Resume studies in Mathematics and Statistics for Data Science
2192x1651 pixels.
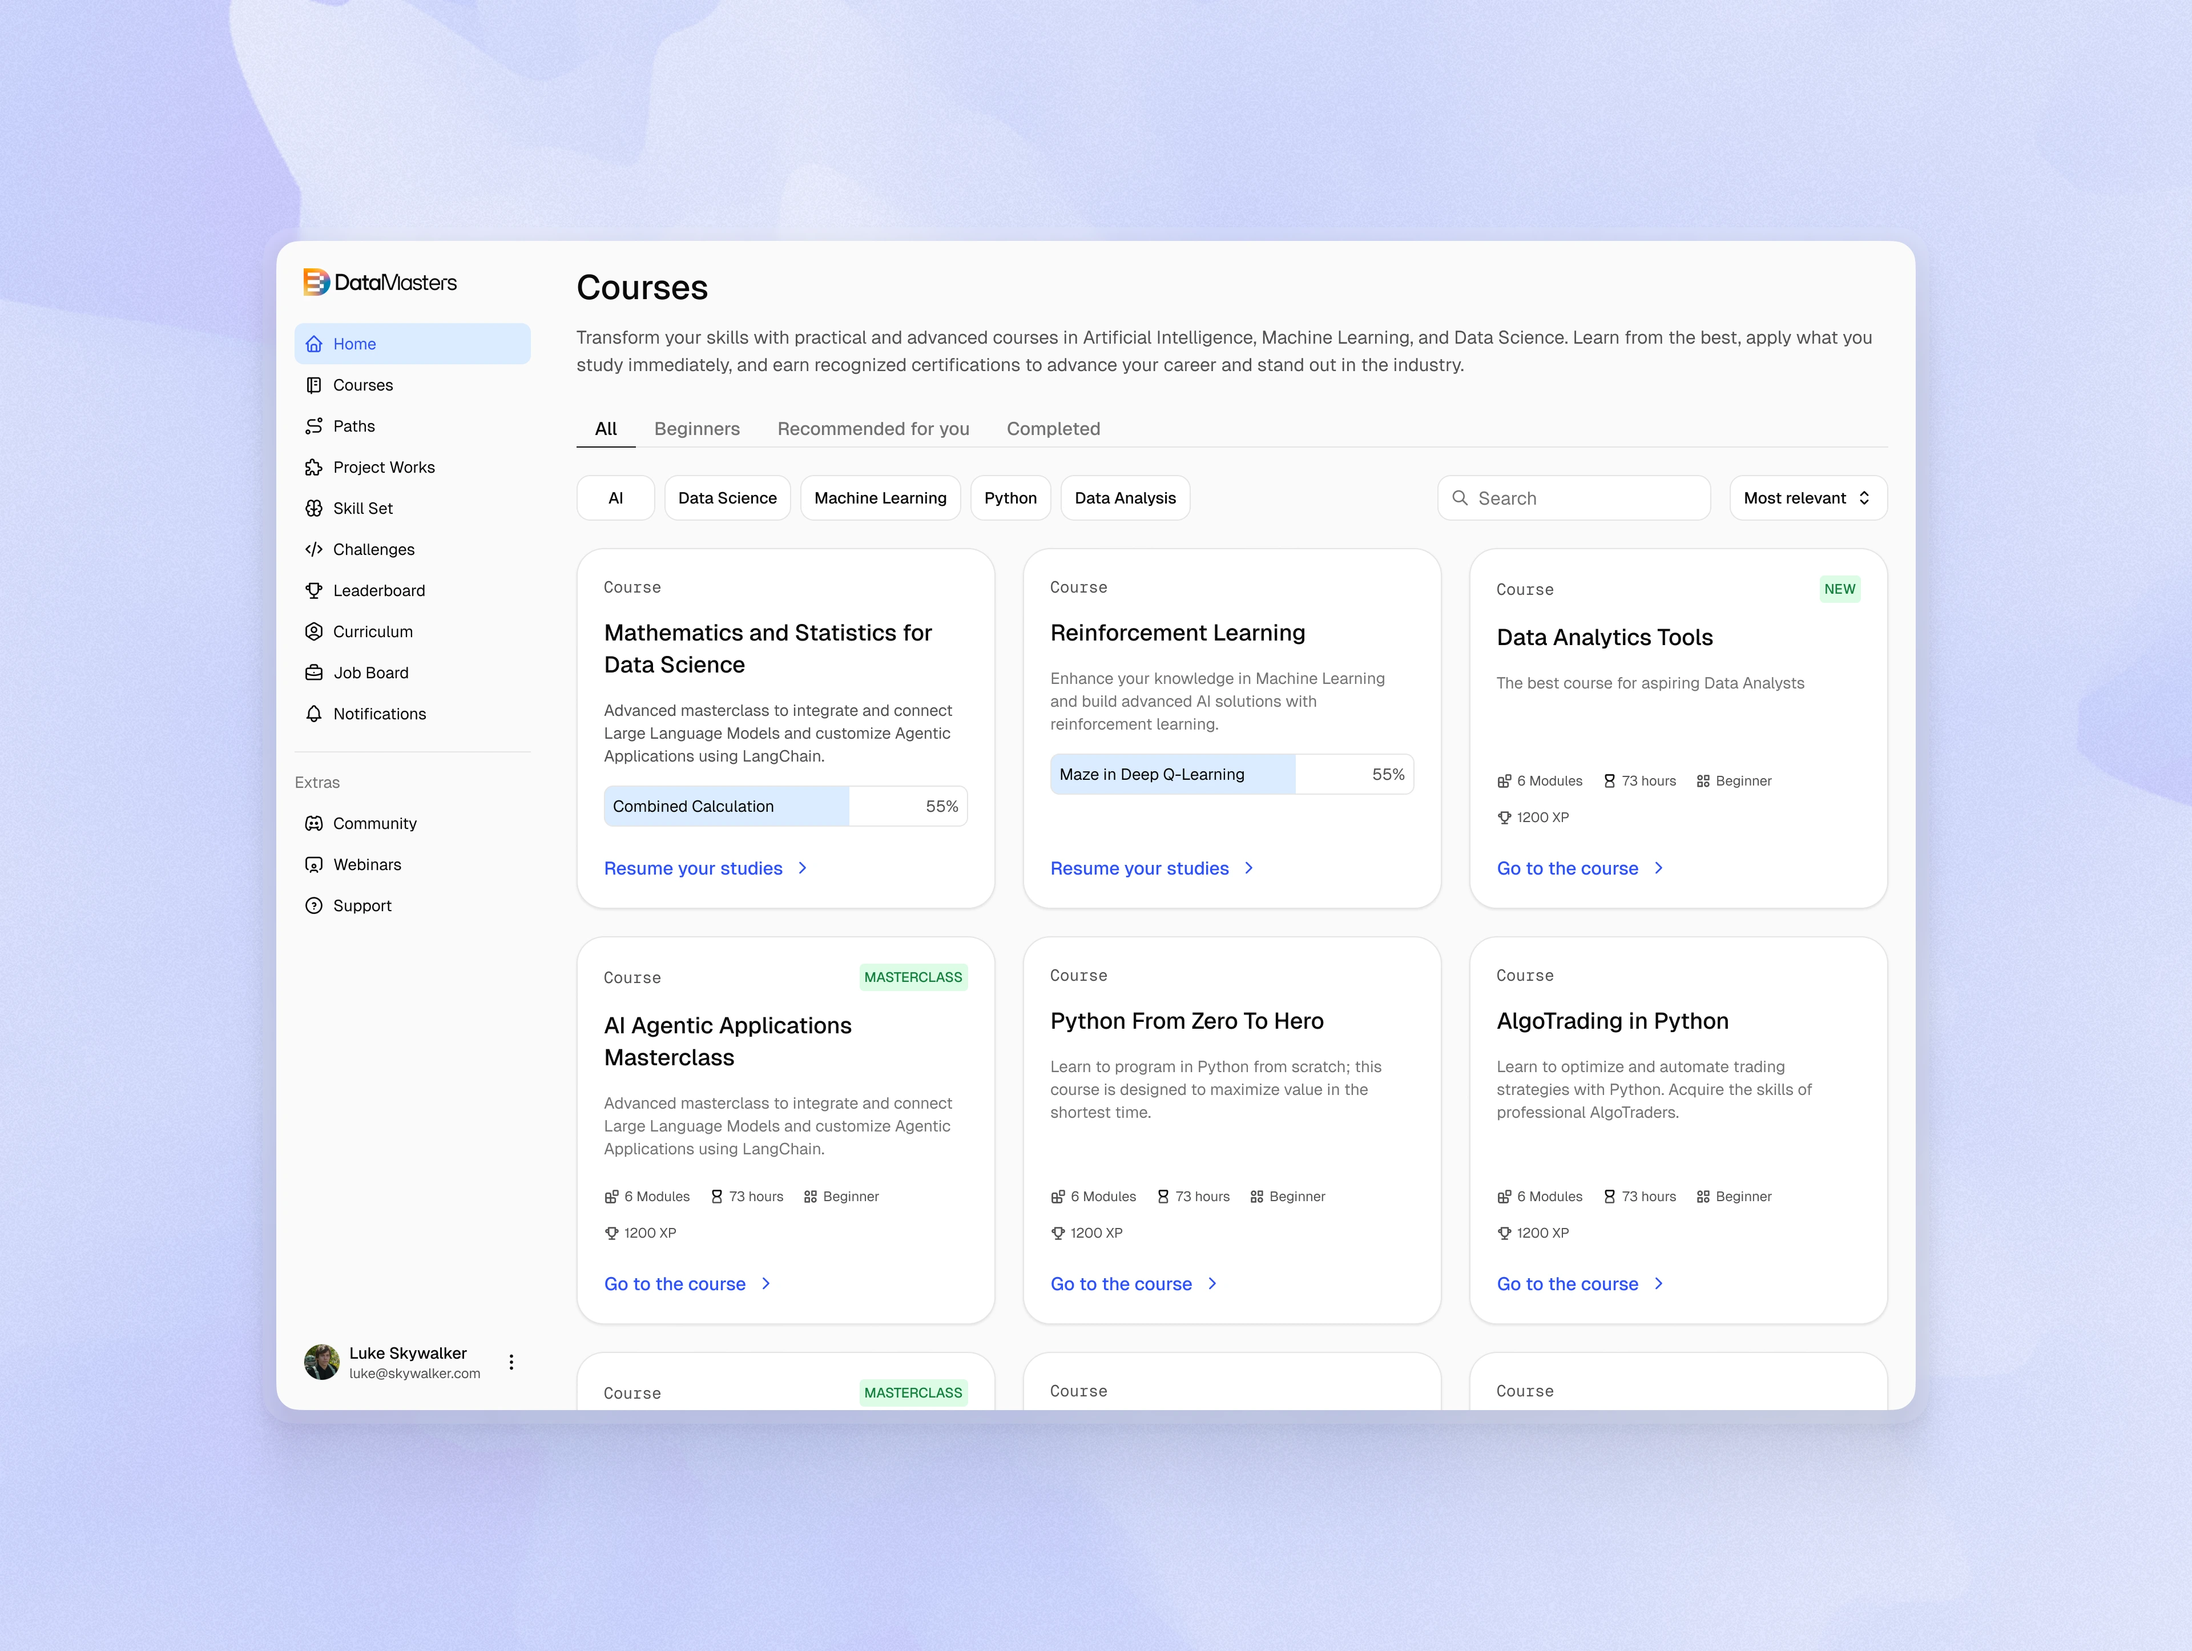click(694, 868)
